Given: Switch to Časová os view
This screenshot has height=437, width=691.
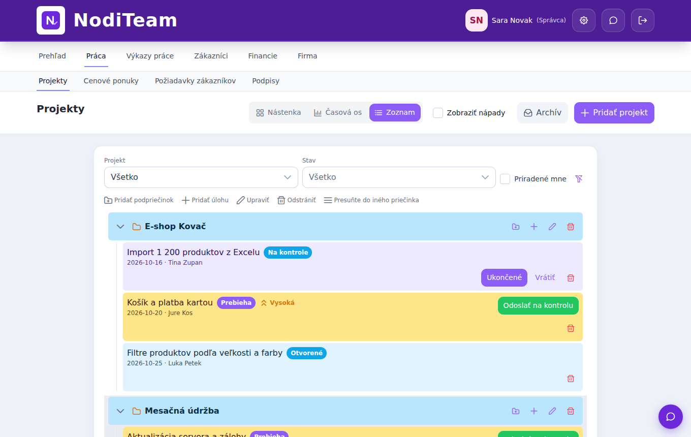Looking at the screenshot, I should [338, 113].
